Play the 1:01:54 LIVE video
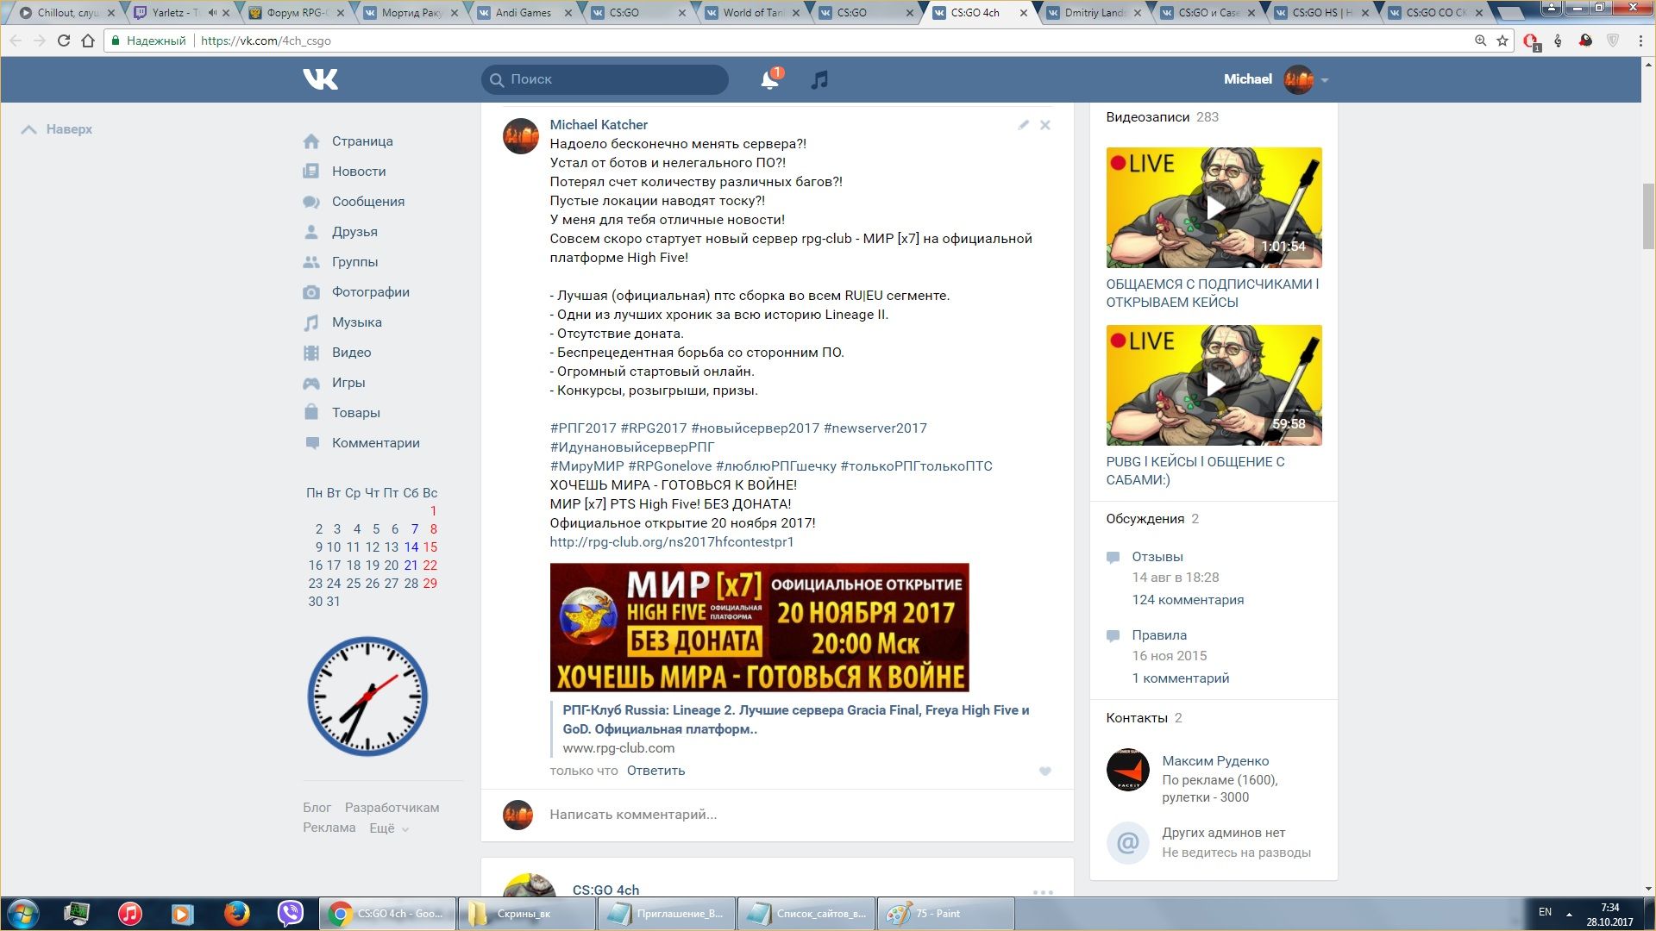Screen dimensions: 1656x931 coord(1214,208)
